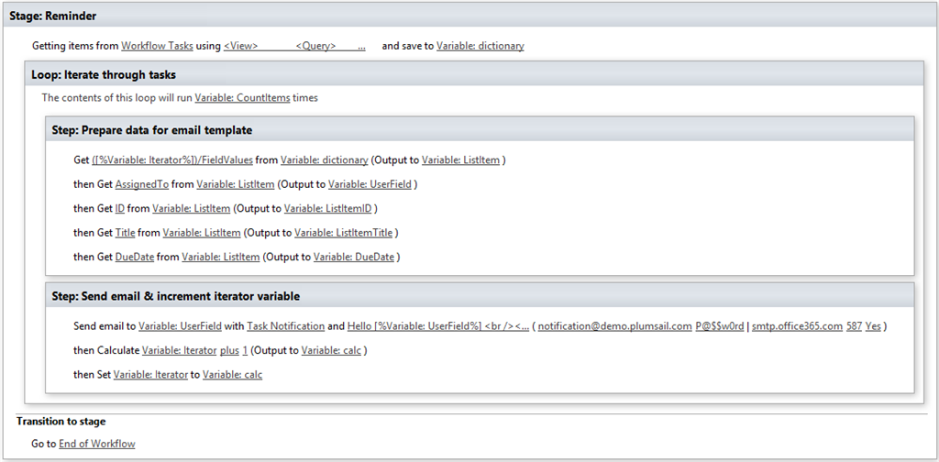Select the Variable: CountItems link
The height and width of the screenshot is (462, 939).
pos(242,97)
